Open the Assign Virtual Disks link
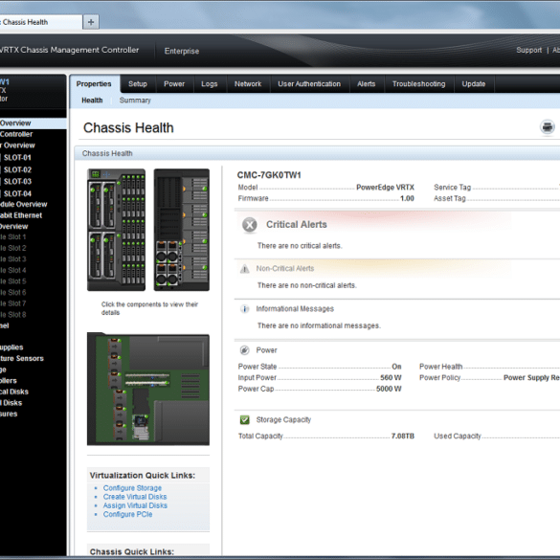 point(135,505)
